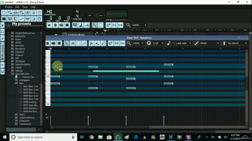The width and height of the screenshot is (252, 141).
Task: Open Chrome from the Windows taskbar
Action: [91, 137]
